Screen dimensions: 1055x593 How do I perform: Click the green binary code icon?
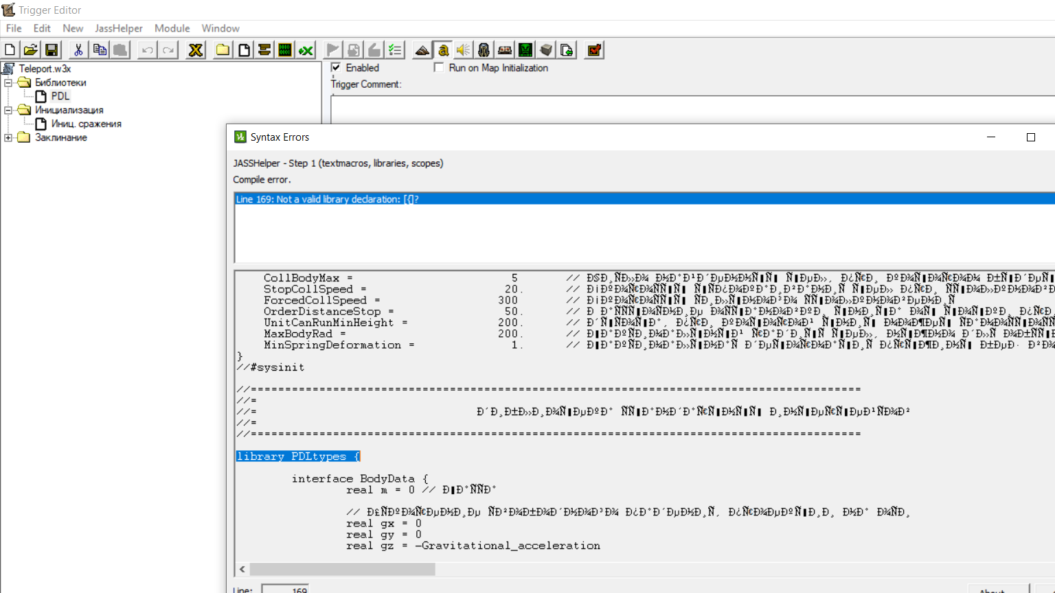click(x=285, y=50)
